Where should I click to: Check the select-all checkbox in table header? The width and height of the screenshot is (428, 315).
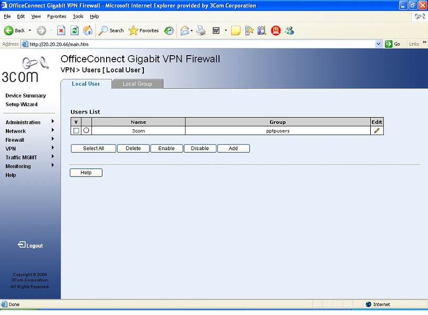coord(75,122)
